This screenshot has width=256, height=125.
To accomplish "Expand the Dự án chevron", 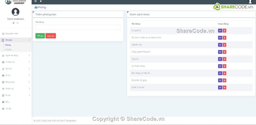I will [x=29, y=75].
